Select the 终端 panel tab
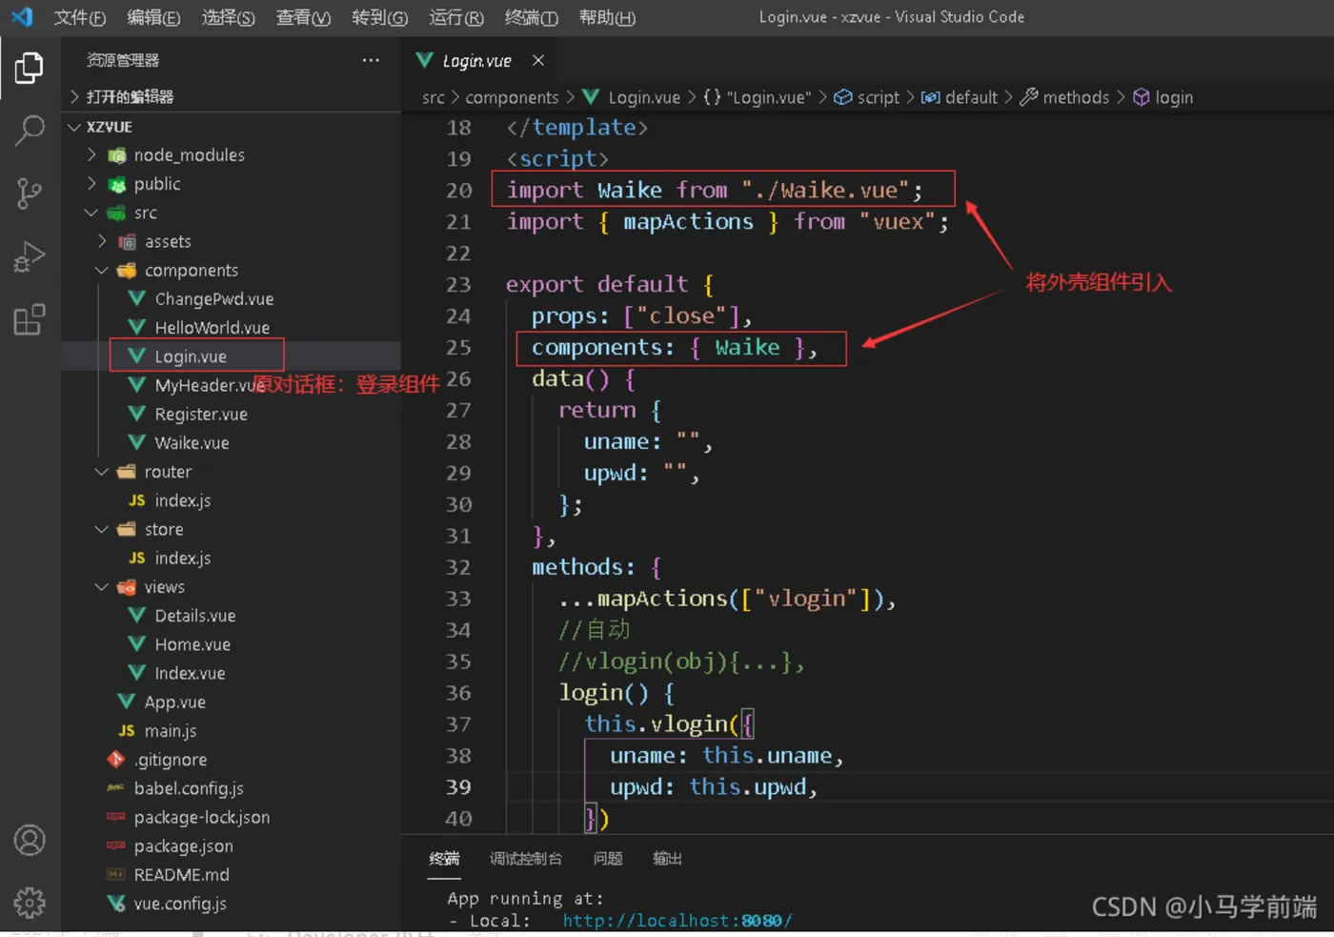Screen dimensions: 1334x937 (x=444, y=859)
